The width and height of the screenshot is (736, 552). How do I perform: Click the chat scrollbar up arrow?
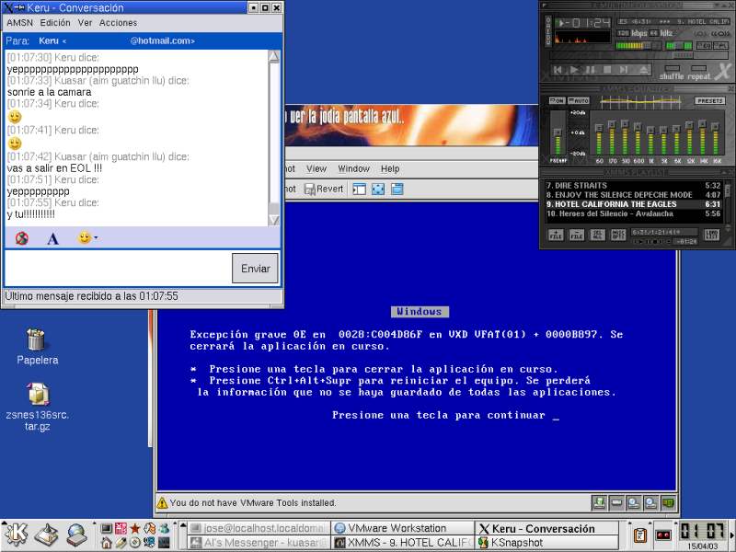[x=274, y=57]
